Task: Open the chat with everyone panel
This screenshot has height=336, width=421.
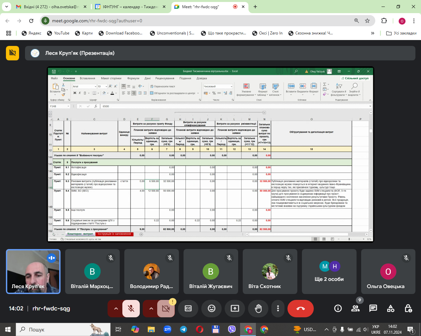Action: 373,308
